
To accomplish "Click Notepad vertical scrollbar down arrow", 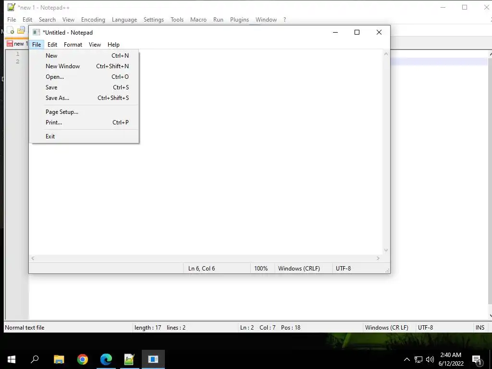I will (x=386, y=250).
